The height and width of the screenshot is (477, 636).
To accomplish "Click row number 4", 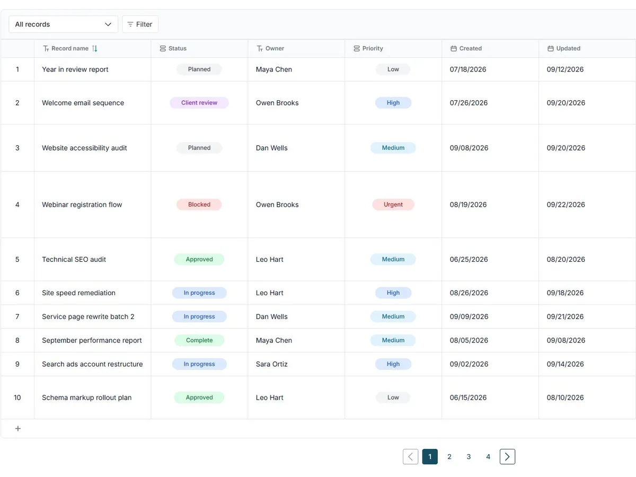I will coord(17,205).
